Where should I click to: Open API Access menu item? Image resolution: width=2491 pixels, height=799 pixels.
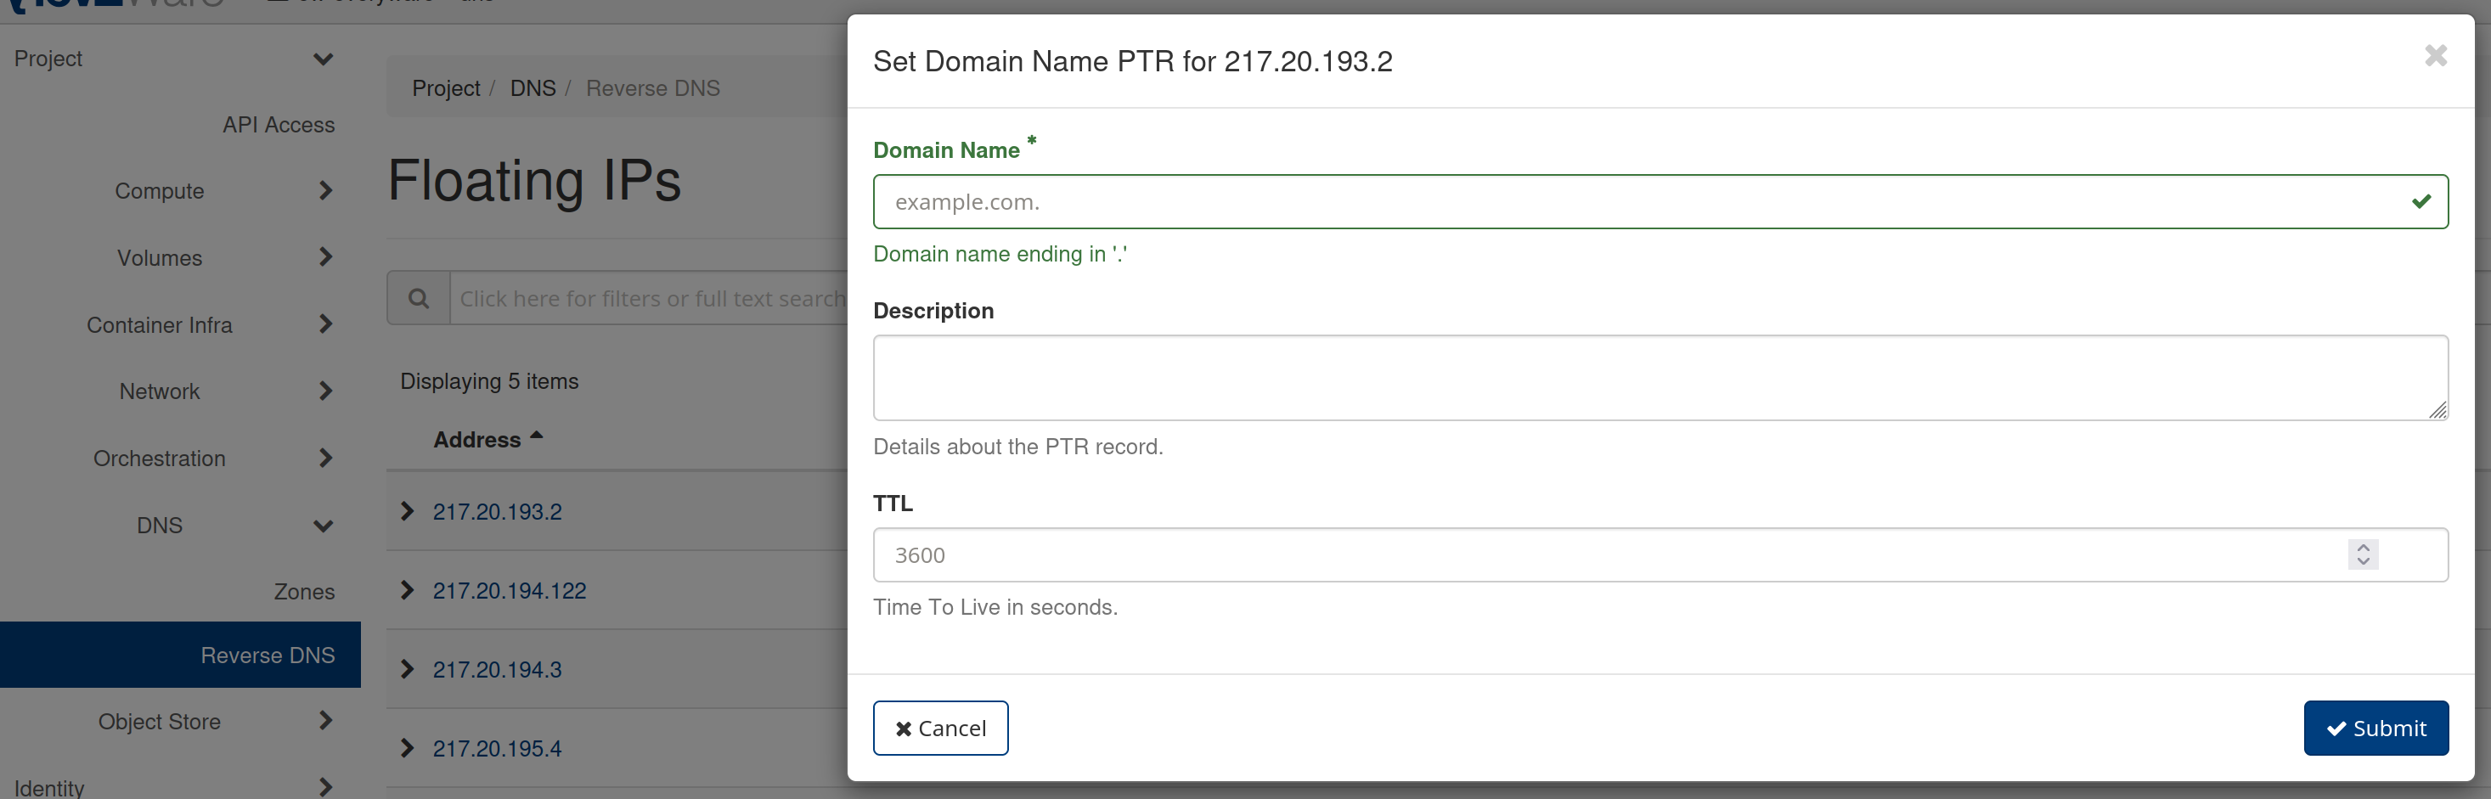[x=279, y=125]
